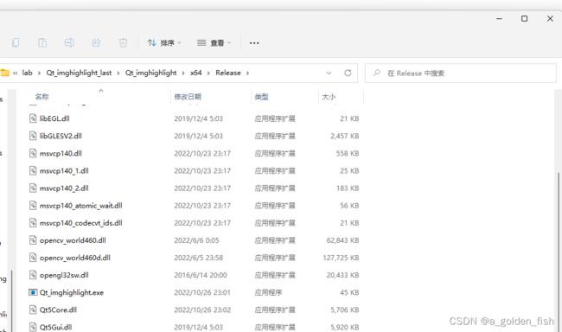This screenshot has height=332, width=562.
Task: Click the Delete trash icon in the toolbar
Action: tap(123, 42)
